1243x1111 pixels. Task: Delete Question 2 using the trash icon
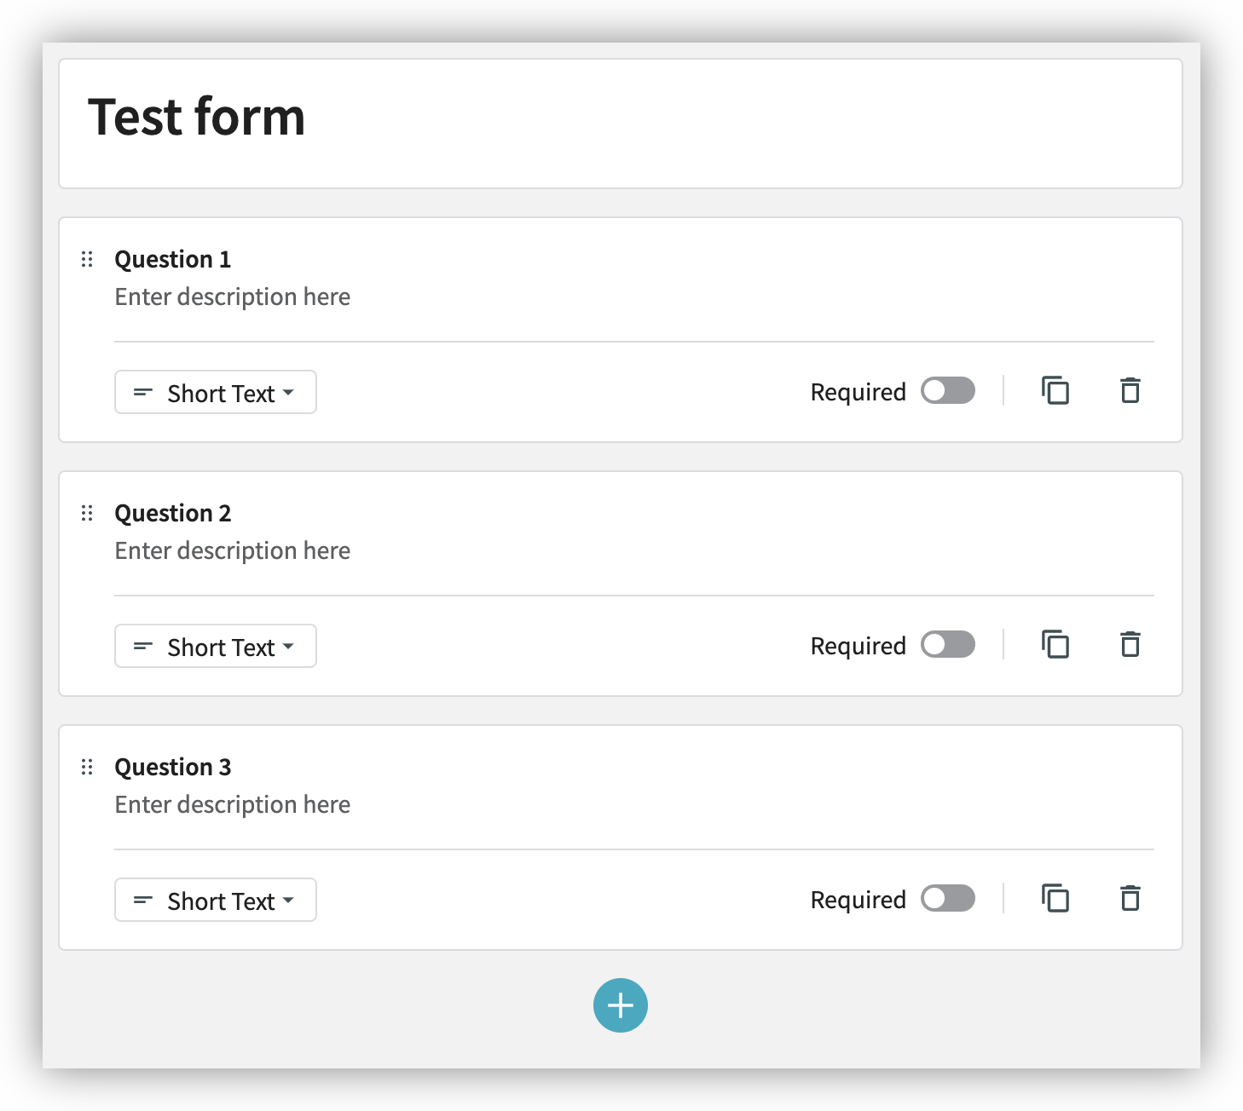pos(1130,645)
